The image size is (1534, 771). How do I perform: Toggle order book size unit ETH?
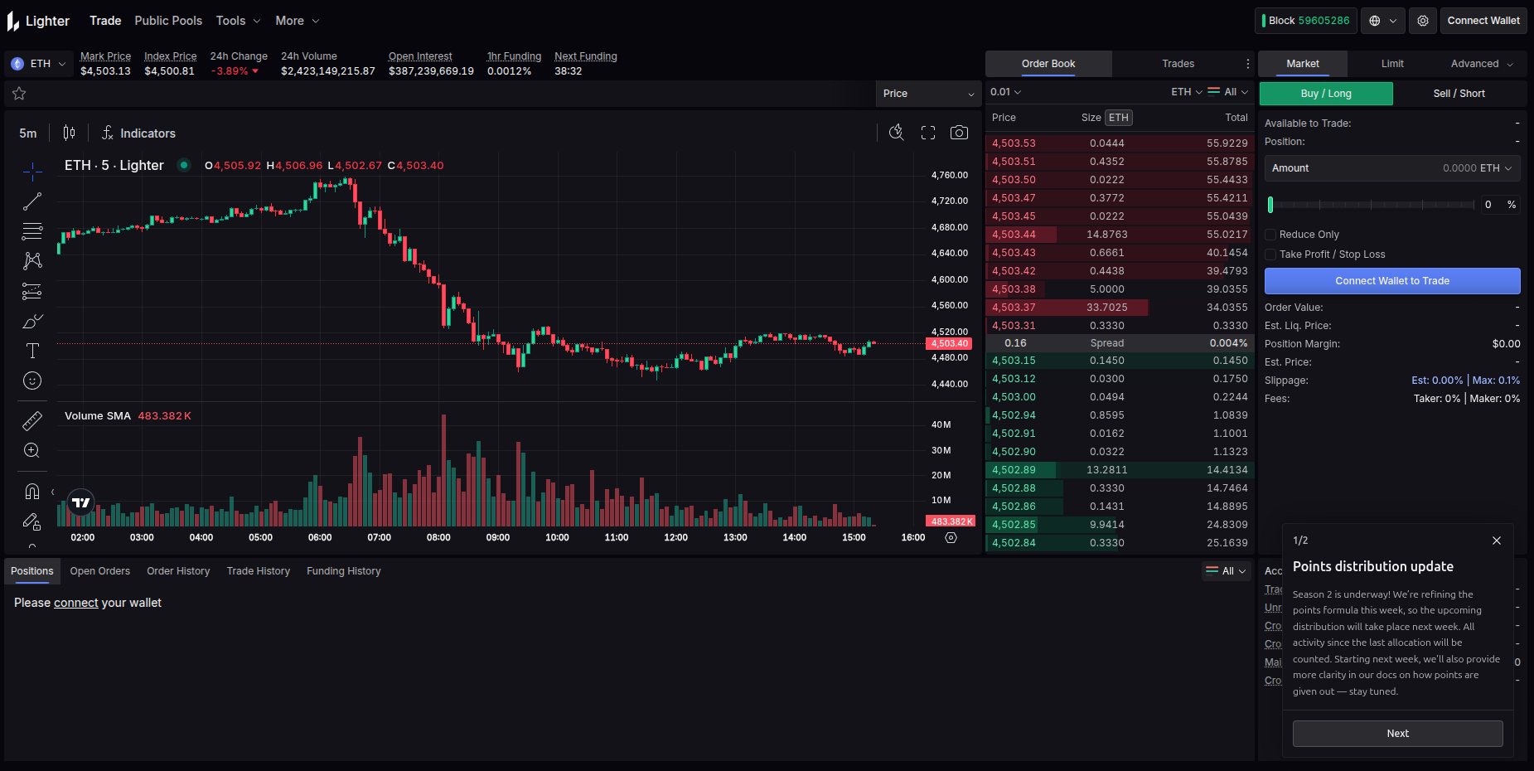click(x=1119, y=118)
